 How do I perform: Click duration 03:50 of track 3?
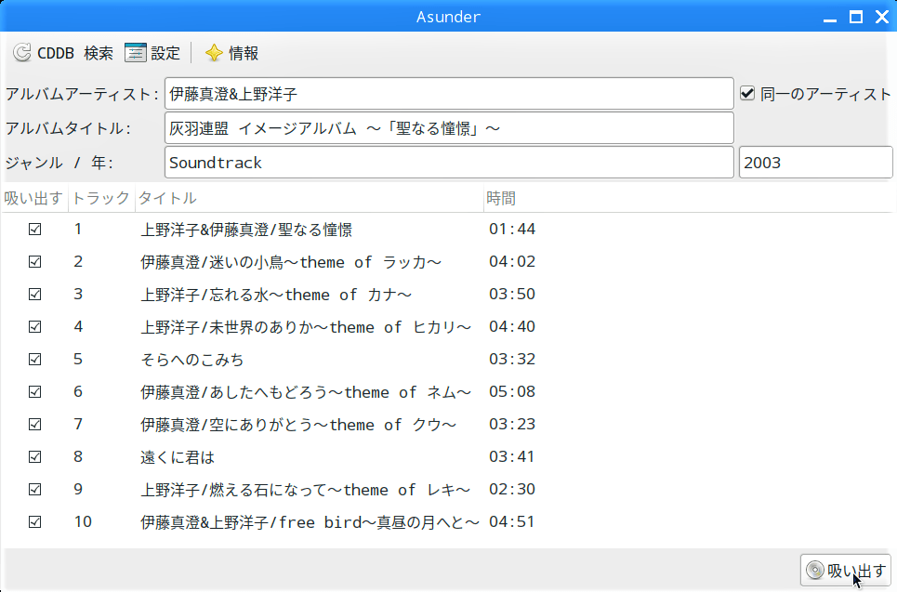(x=512, y=294)
